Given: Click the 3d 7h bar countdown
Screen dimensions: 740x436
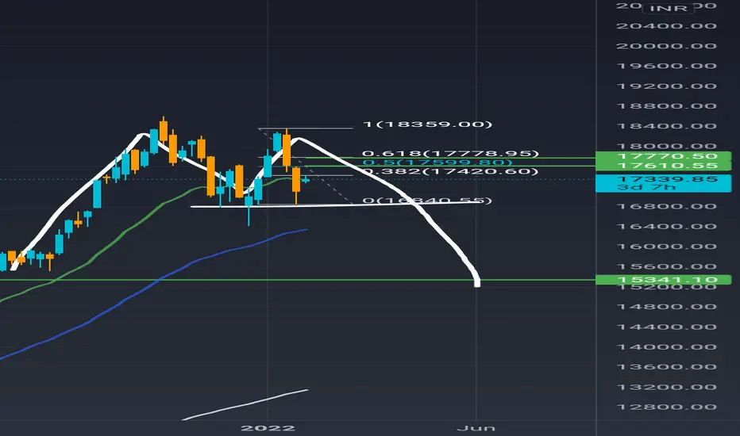Looking at the screenshot, I should (646, 188).
